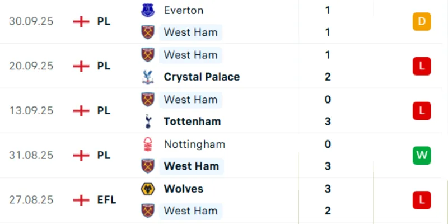448x224 pixels.
Task: Click England flag beside EFL label
Action: [x=81, y=200]
